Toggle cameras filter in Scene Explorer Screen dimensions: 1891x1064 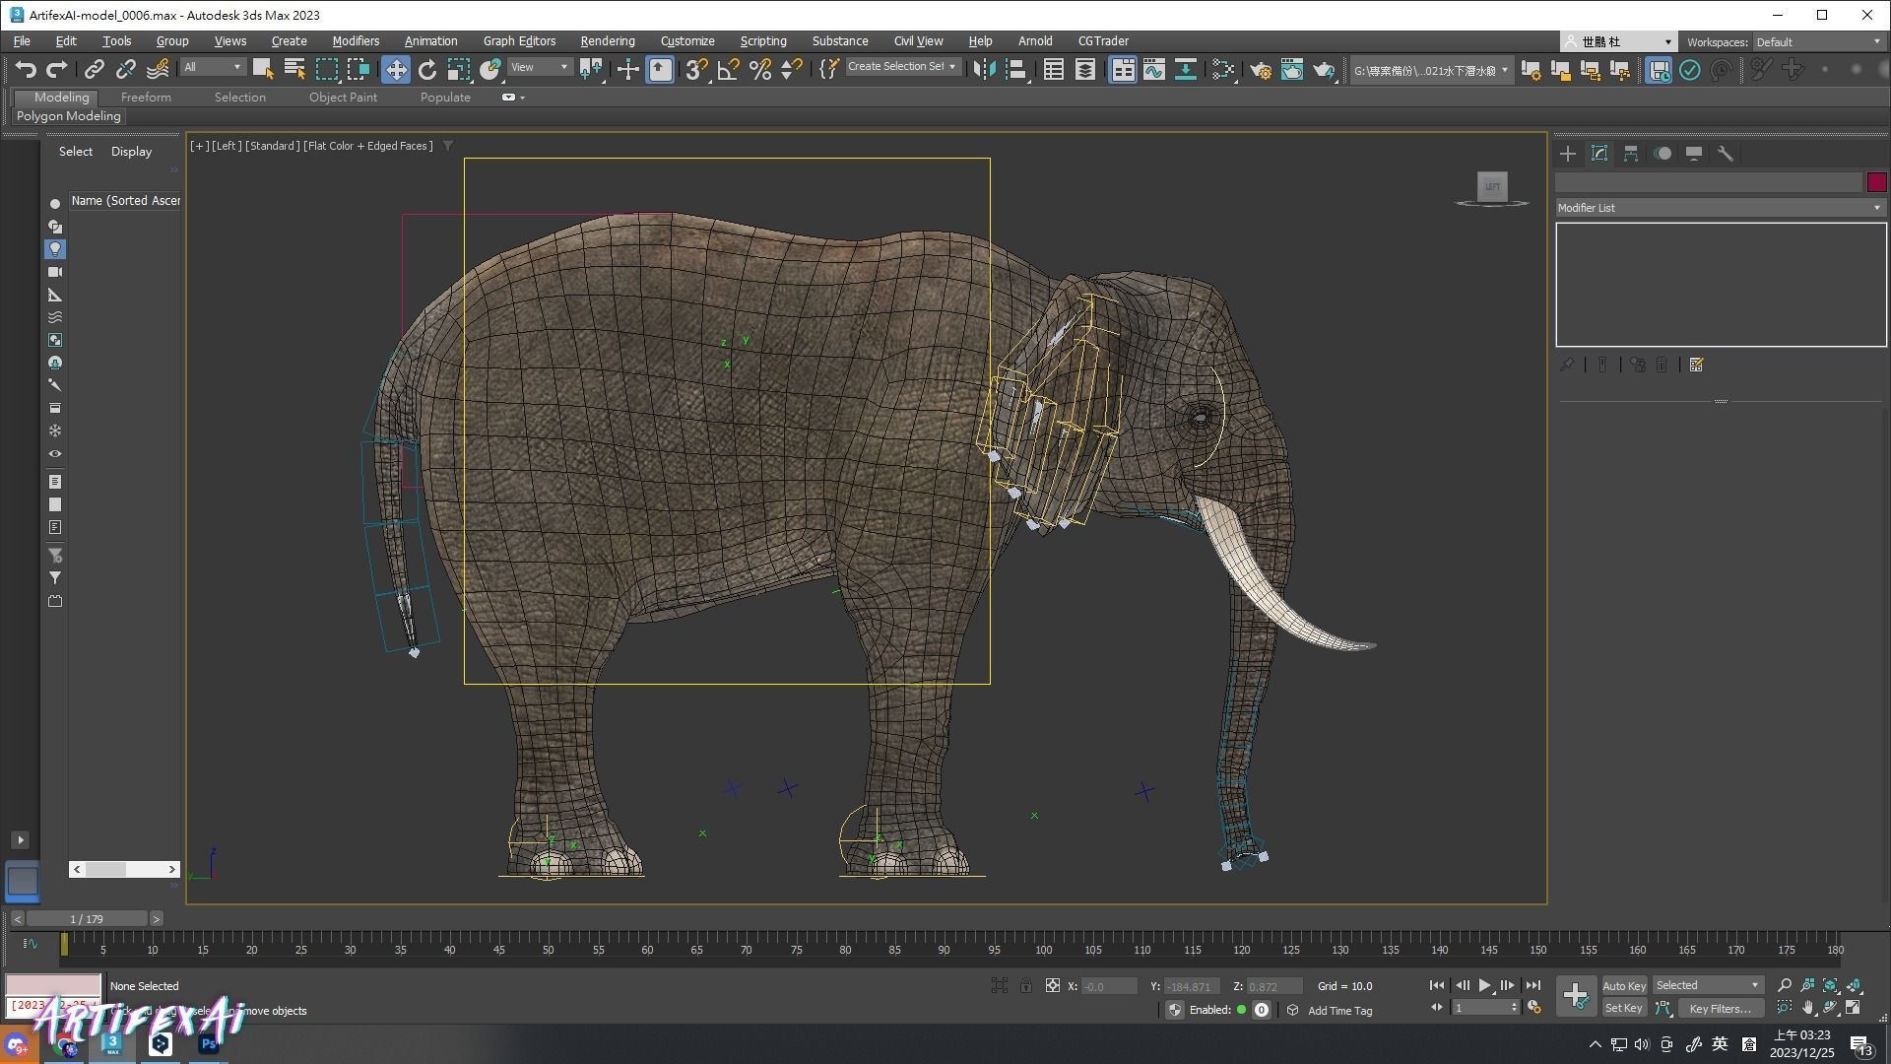pos(55,272)
